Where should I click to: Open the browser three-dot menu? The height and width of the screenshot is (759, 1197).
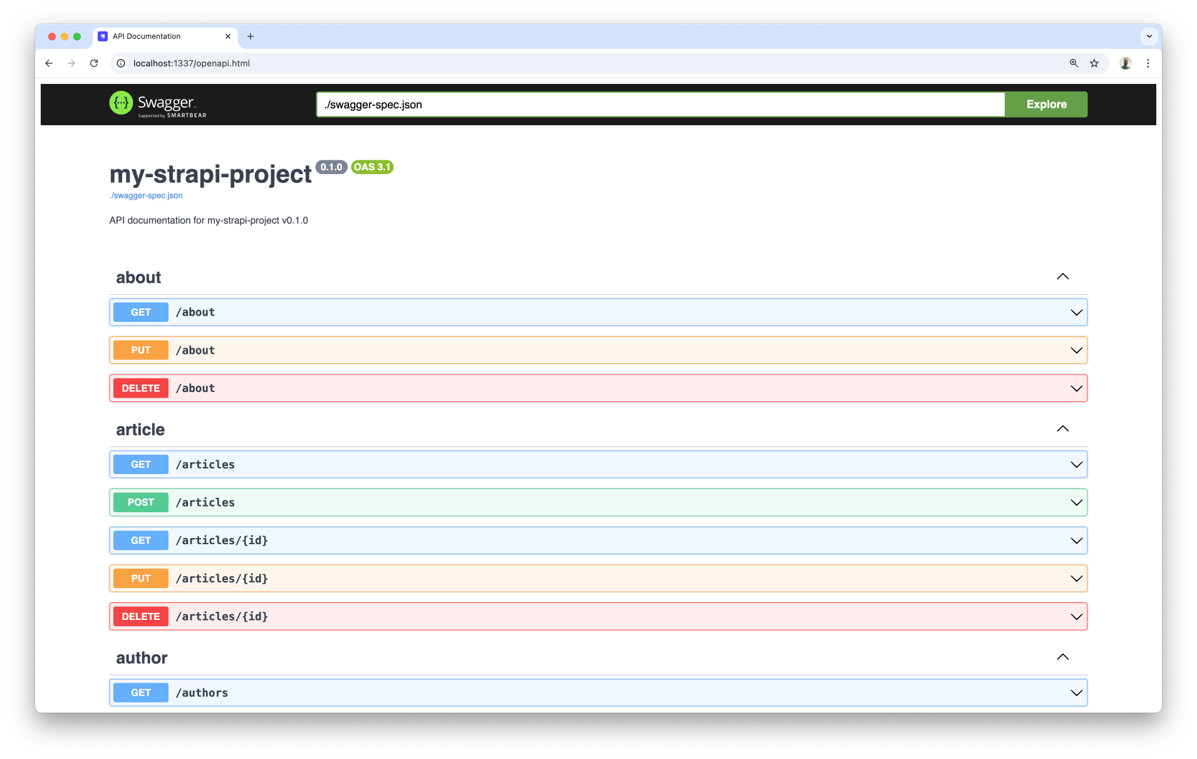(x=1148, y=63)
